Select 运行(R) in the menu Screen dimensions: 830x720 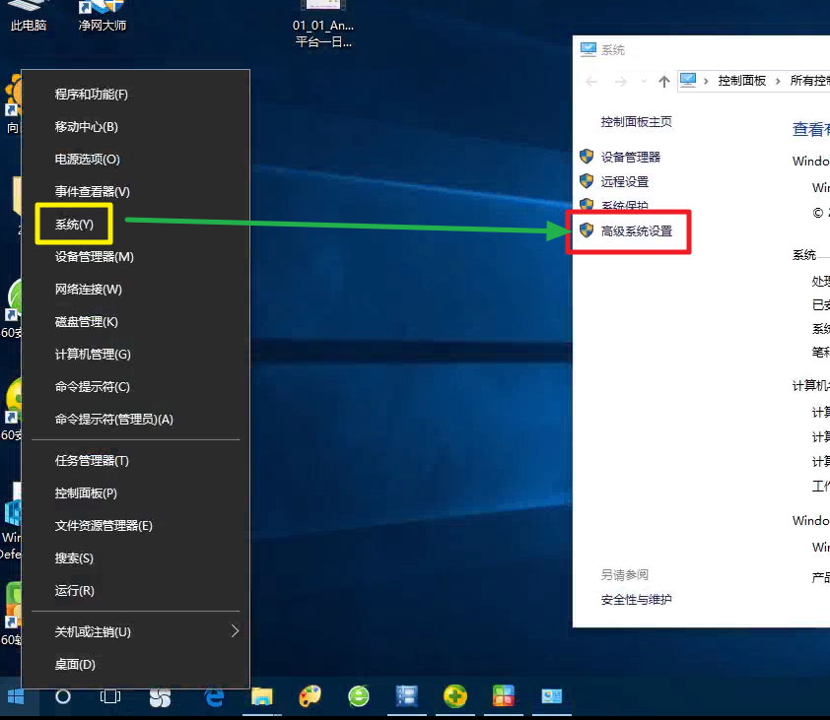[74, 590]
